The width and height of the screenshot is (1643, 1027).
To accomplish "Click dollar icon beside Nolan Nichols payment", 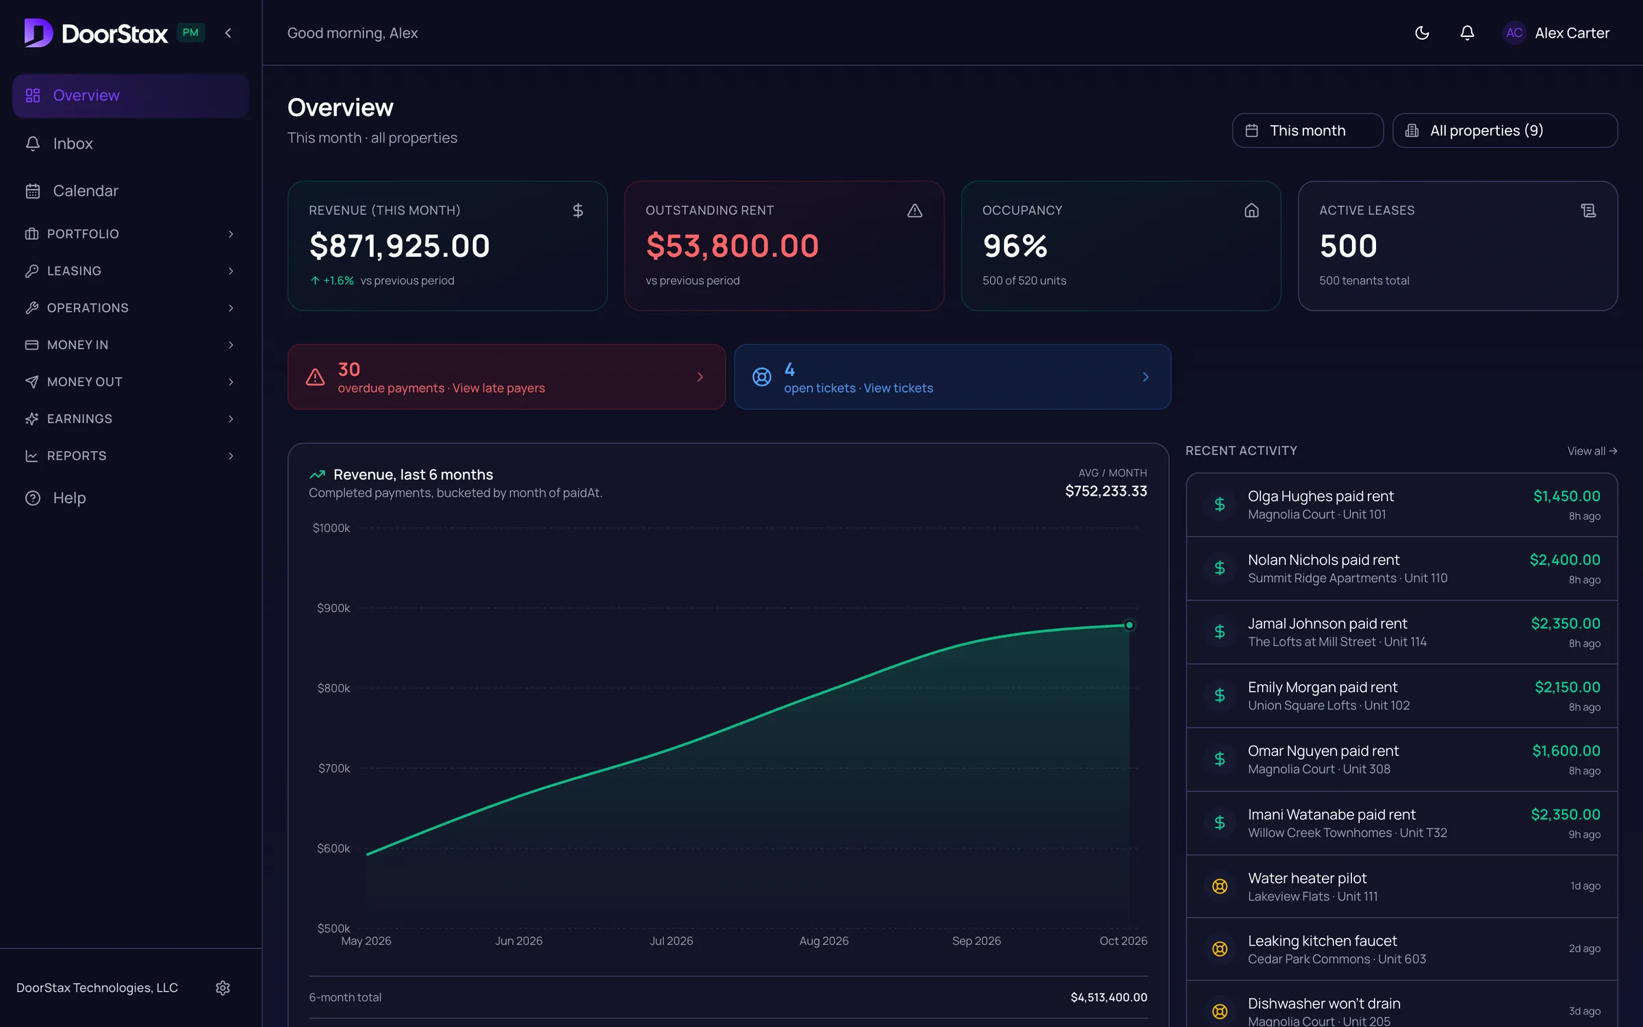I will (x=1219, y=568).
